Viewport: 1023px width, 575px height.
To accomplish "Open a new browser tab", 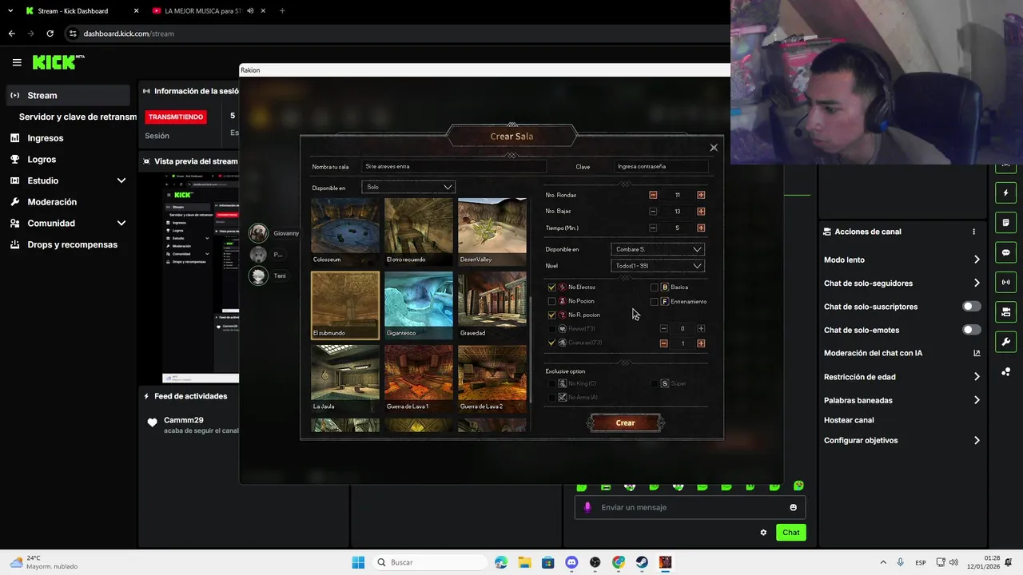I will (x=282, y=11).
